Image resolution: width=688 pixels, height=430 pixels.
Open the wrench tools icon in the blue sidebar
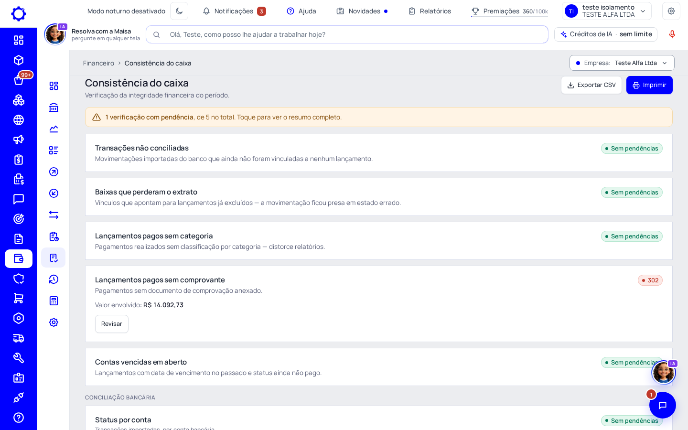point(19,358)
